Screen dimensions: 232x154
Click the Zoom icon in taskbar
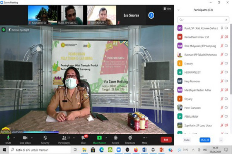119,150
